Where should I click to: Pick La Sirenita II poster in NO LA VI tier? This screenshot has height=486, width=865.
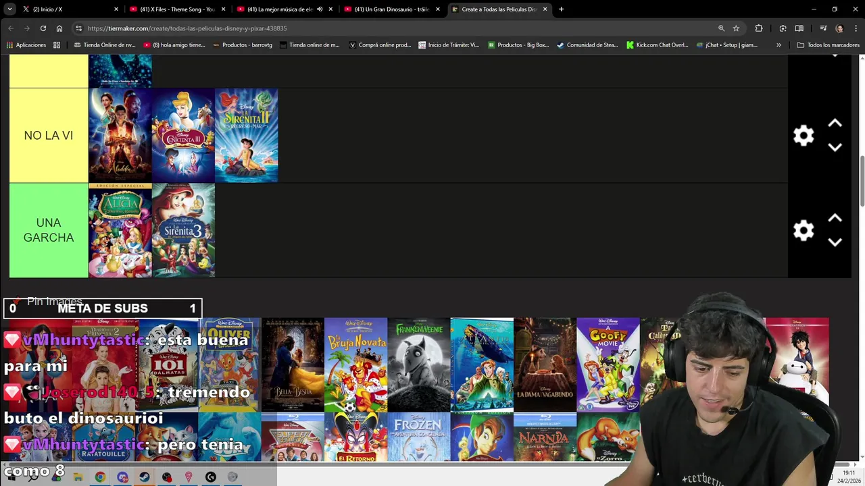246,136
